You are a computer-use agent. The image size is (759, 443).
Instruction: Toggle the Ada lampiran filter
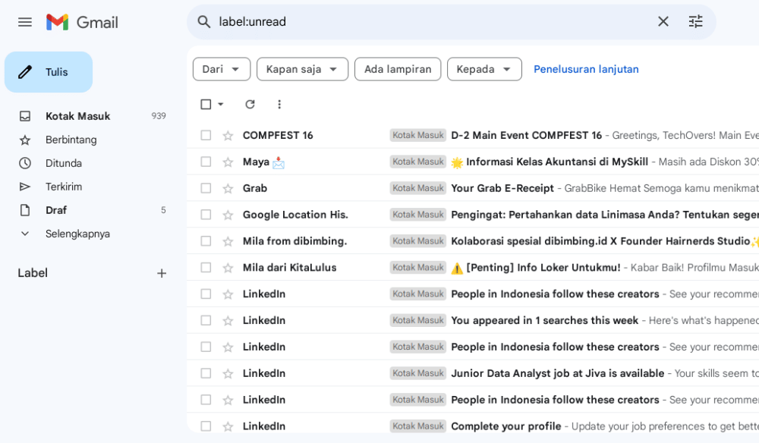pyautogui.click(x=398, y=69)
